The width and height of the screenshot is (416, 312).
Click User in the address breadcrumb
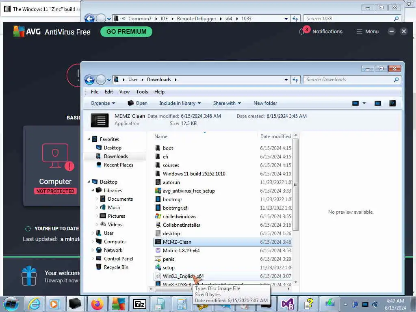click(x=133, y=80)
